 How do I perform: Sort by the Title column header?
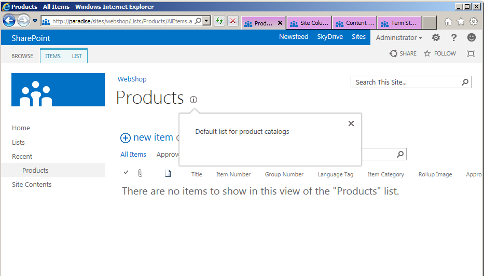point(197,174)
